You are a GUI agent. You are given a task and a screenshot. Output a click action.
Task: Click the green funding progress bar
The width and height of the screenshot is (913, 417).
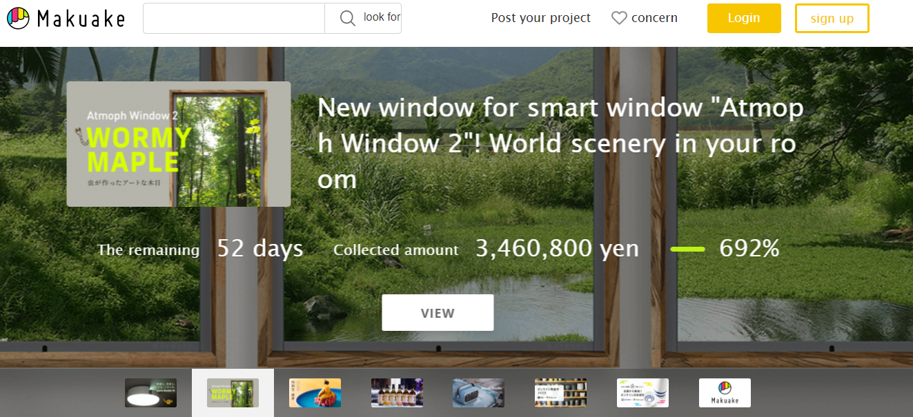tap(688, 249)
